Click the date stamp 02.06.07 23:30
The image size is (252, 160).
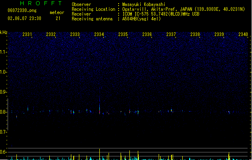[24, 18]
